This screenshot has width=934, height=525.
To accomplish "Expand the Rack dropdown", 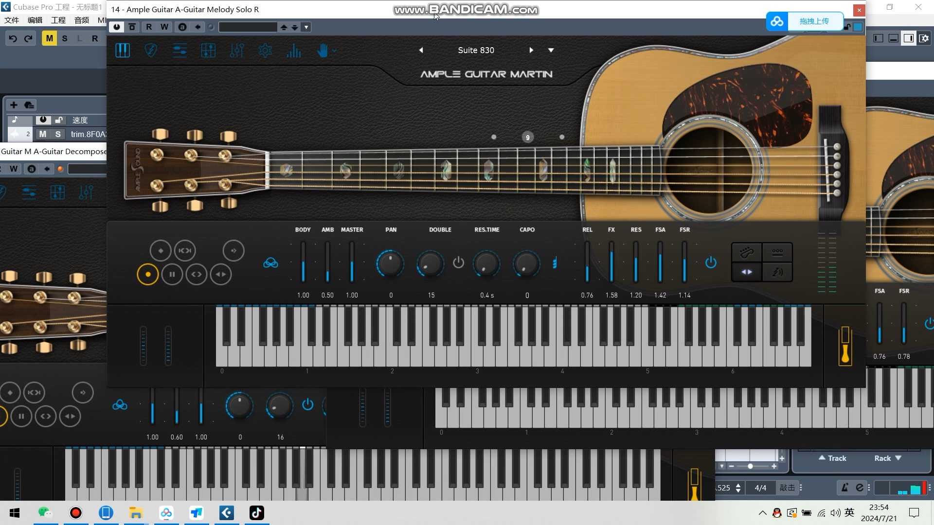I will pyautogui.click(x=888, y=458).
